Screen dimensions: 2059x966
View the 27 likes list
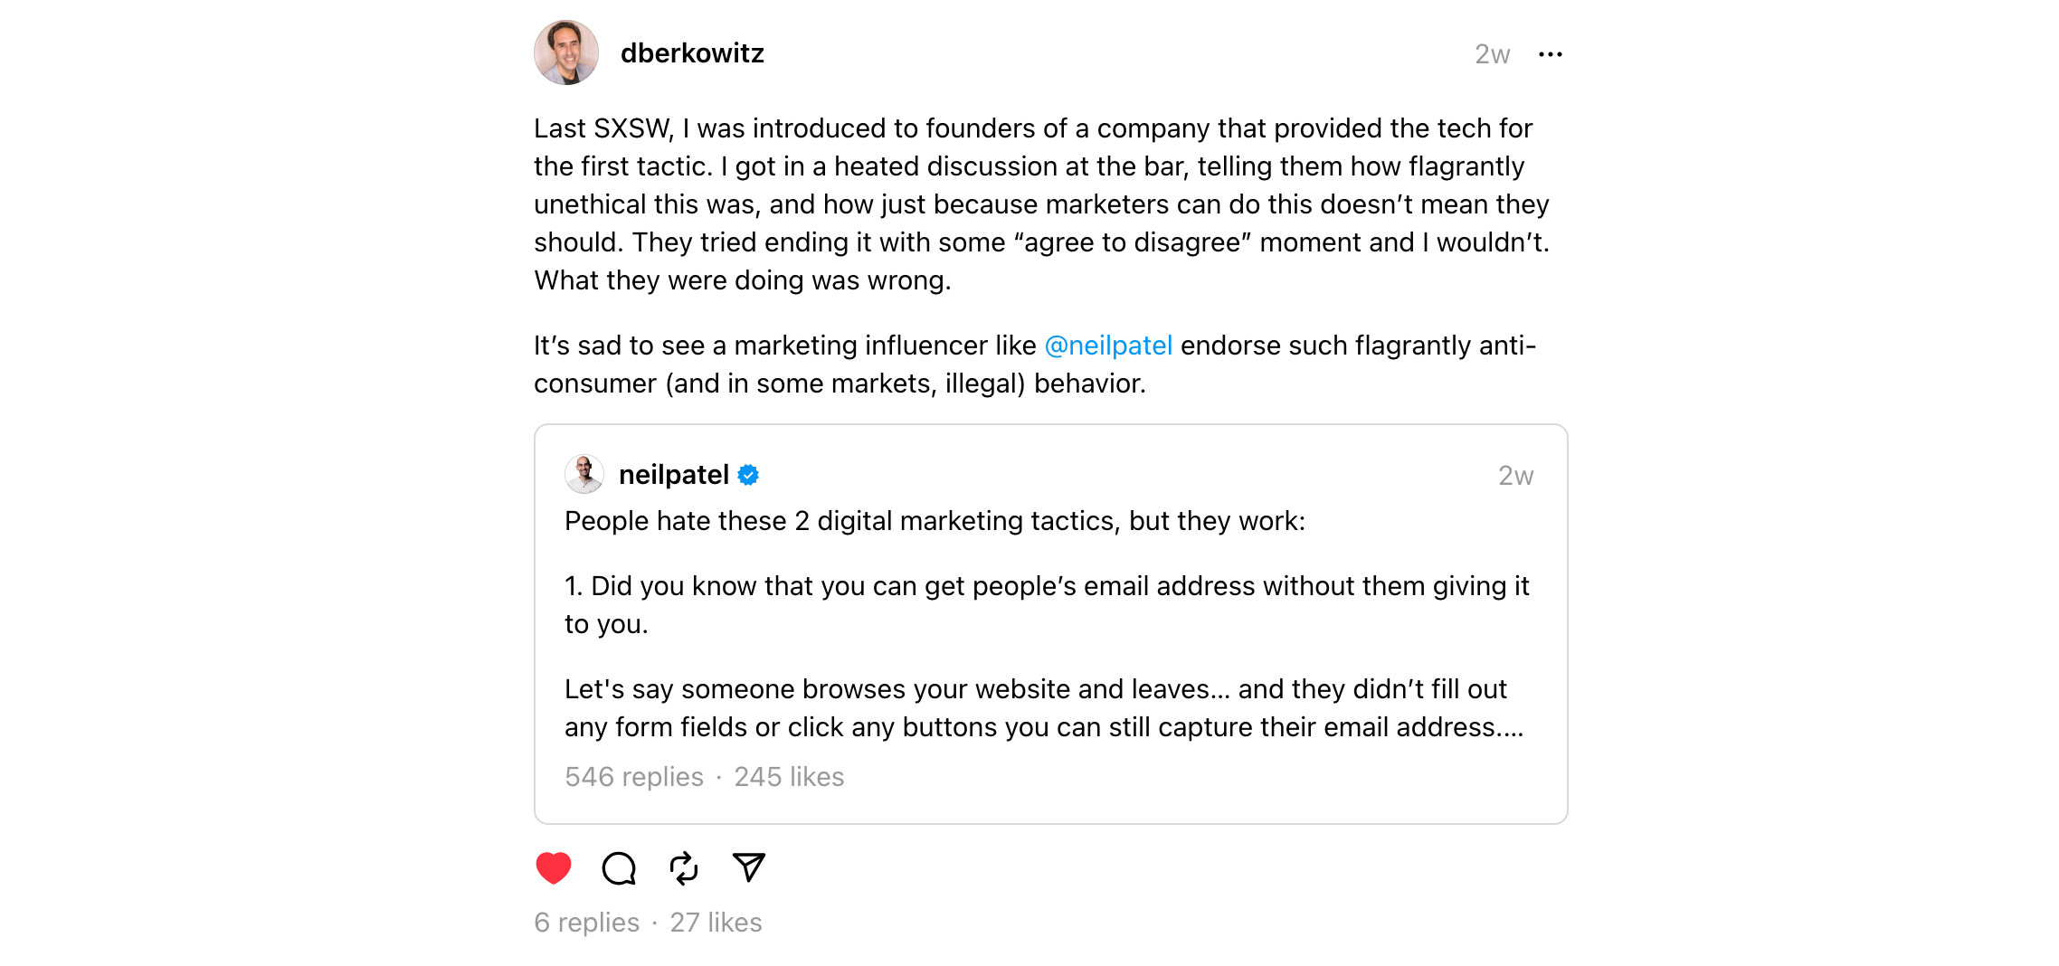(x=716, y=923)
